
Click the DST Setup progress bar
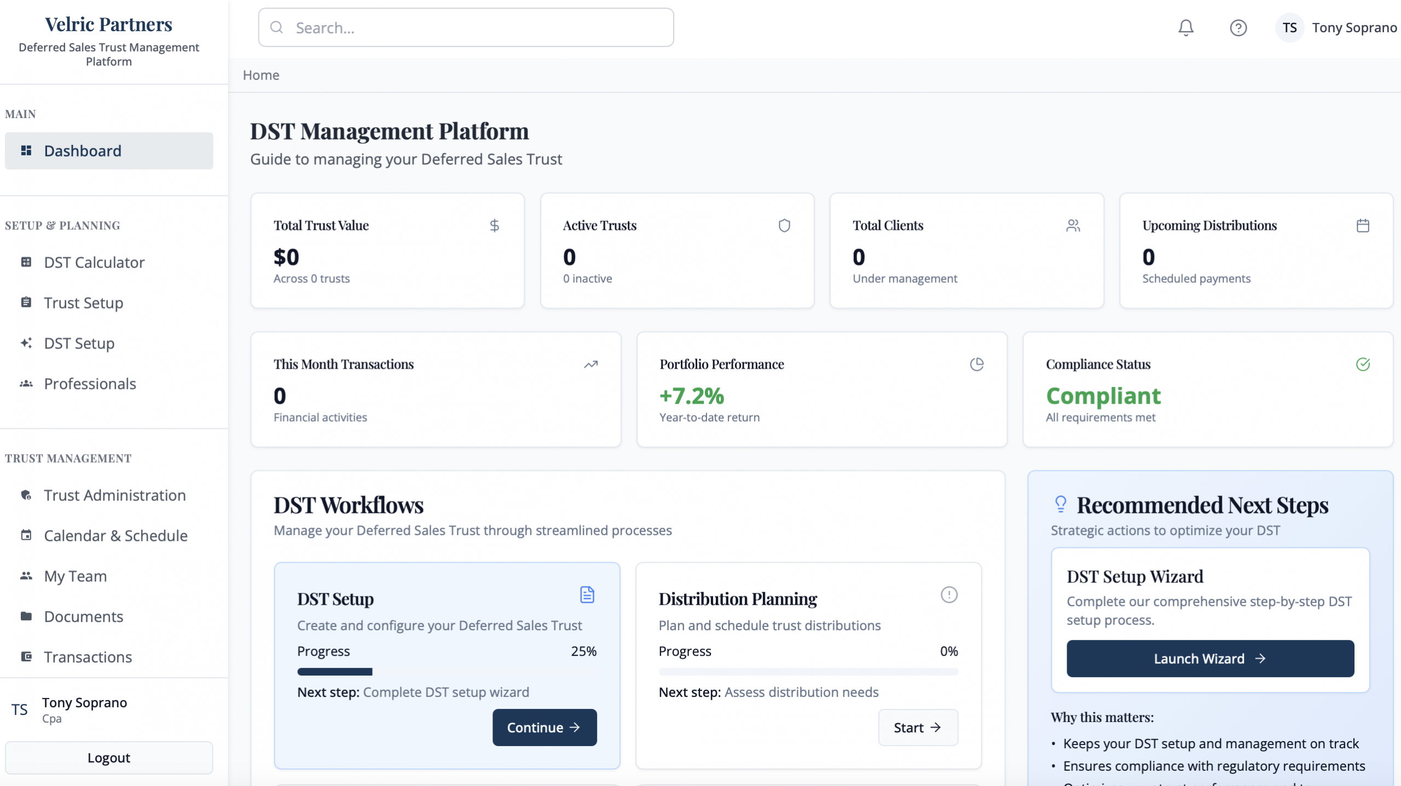click(x=447, y=672)
